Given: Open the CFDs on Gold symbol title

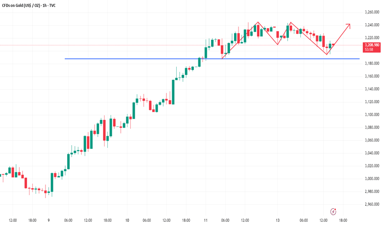Looking at the screenshot, I should (x=21, y=5).
